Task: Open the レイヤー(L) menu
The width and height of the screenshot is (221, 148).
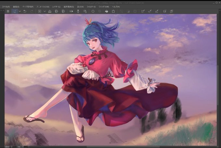Action: [x=56, y=6]
